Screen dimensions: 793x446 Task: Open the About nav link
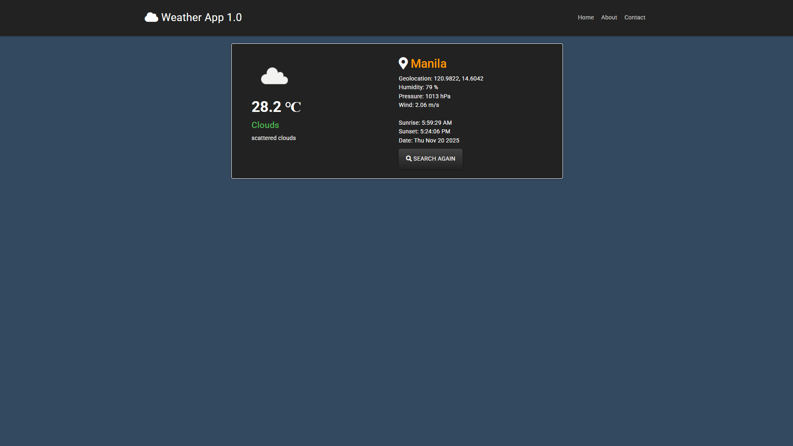[609, 17]
